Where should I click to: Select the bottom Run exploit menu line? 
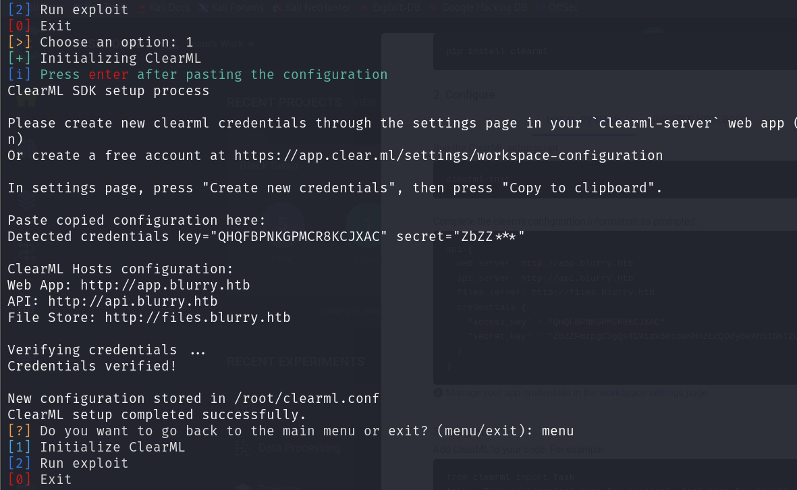[x=68, y=464]
